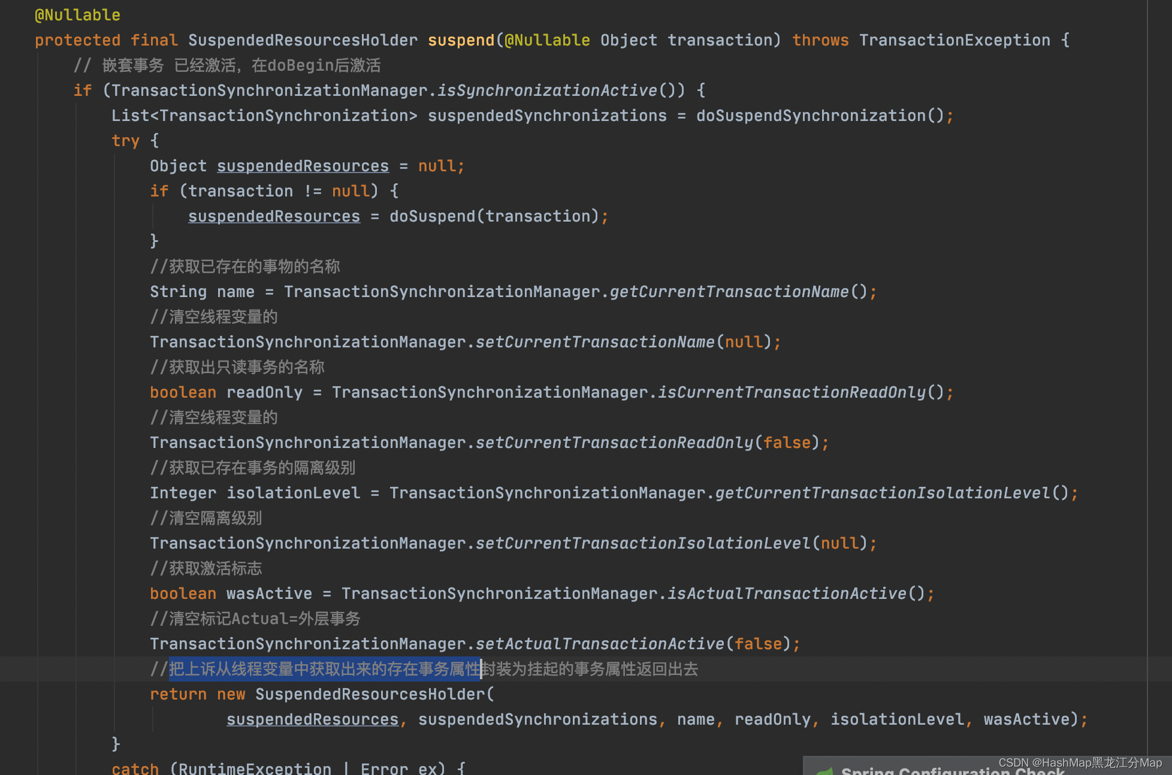The image size is (1172, 775).
Task: Click the comment 获取已存在事务的隔离级别
Action: [253, 468]
